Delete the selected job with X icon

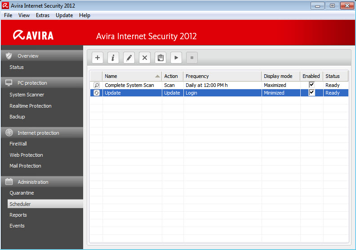click(x=145, y=58)
